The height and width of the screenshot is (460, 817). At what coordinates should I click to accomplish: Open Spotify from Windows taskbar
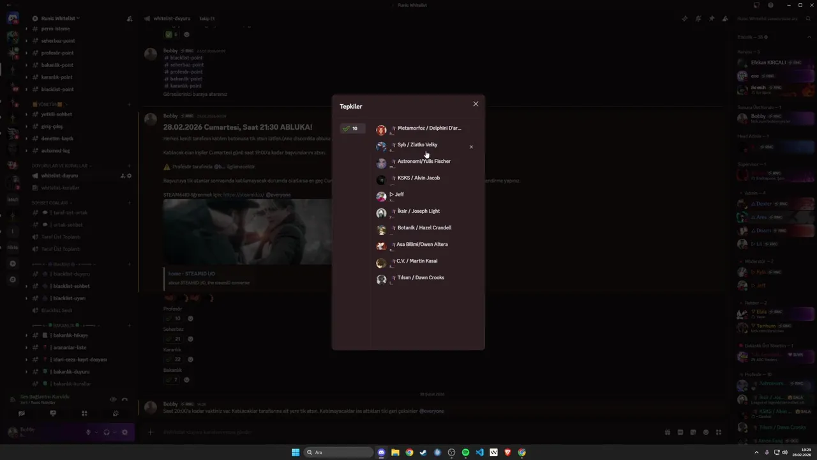465,452
